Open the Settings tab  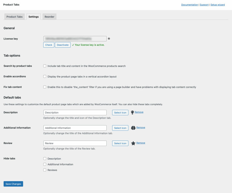(33, 16)
